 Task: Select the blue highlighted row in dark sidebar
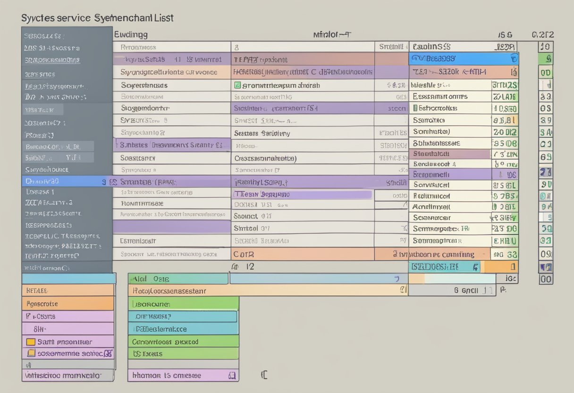(x=67, y=181)
